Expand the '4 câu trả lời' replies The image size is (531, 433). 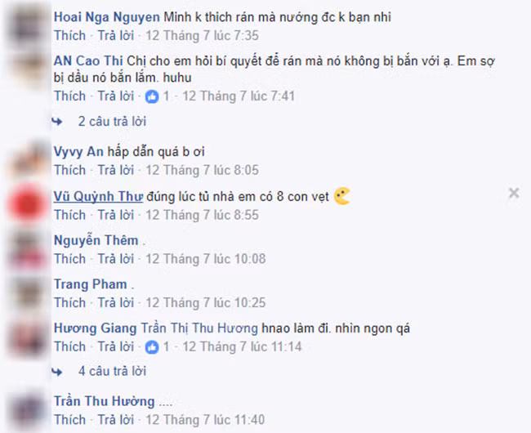112,371
